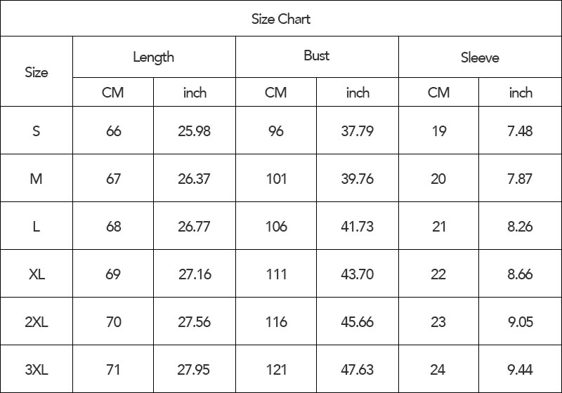
Task: Select the 8.26 inch sleeve value
Action: click(520, 227)
